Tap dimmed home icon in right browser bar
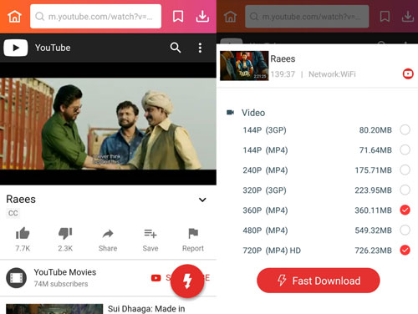The width and height of the screenshot is (418, 314). click(x=231, y=17)
